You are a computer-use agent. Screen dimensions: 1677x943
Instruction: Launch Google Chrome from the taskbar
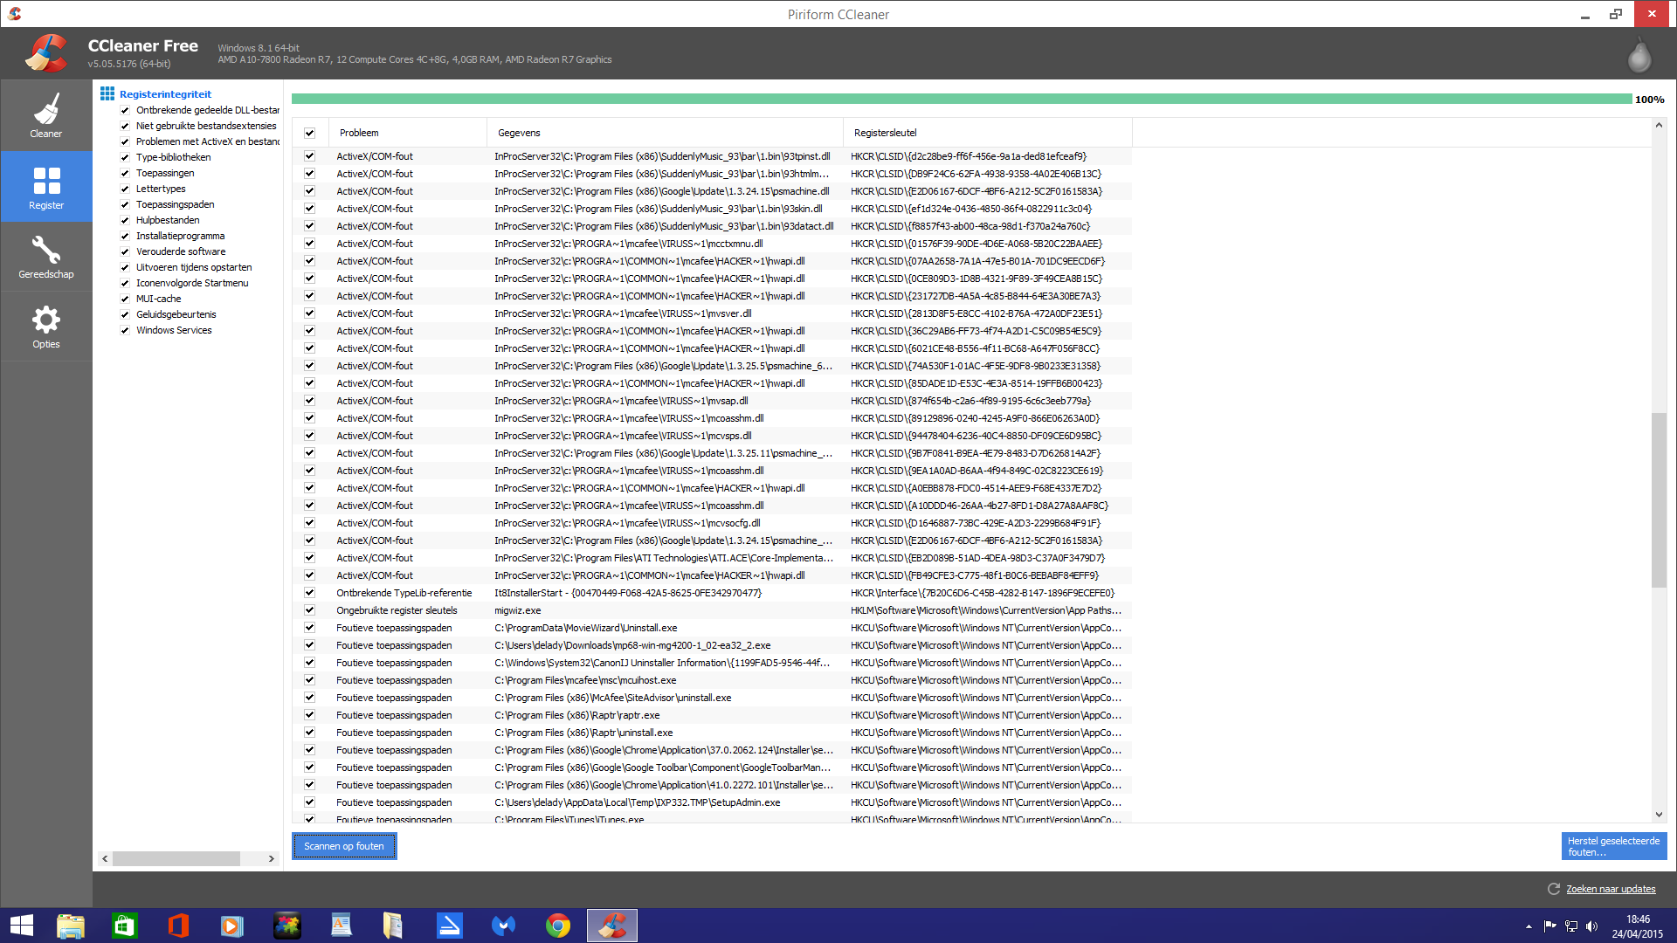(558, 926)
